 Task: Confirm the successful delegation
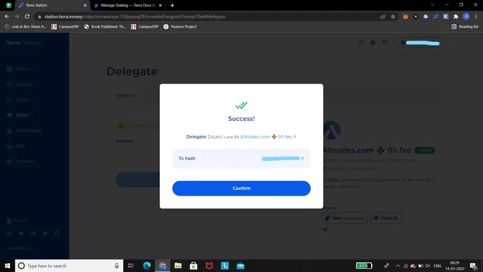pyautogui.click(x=241, y=188)
